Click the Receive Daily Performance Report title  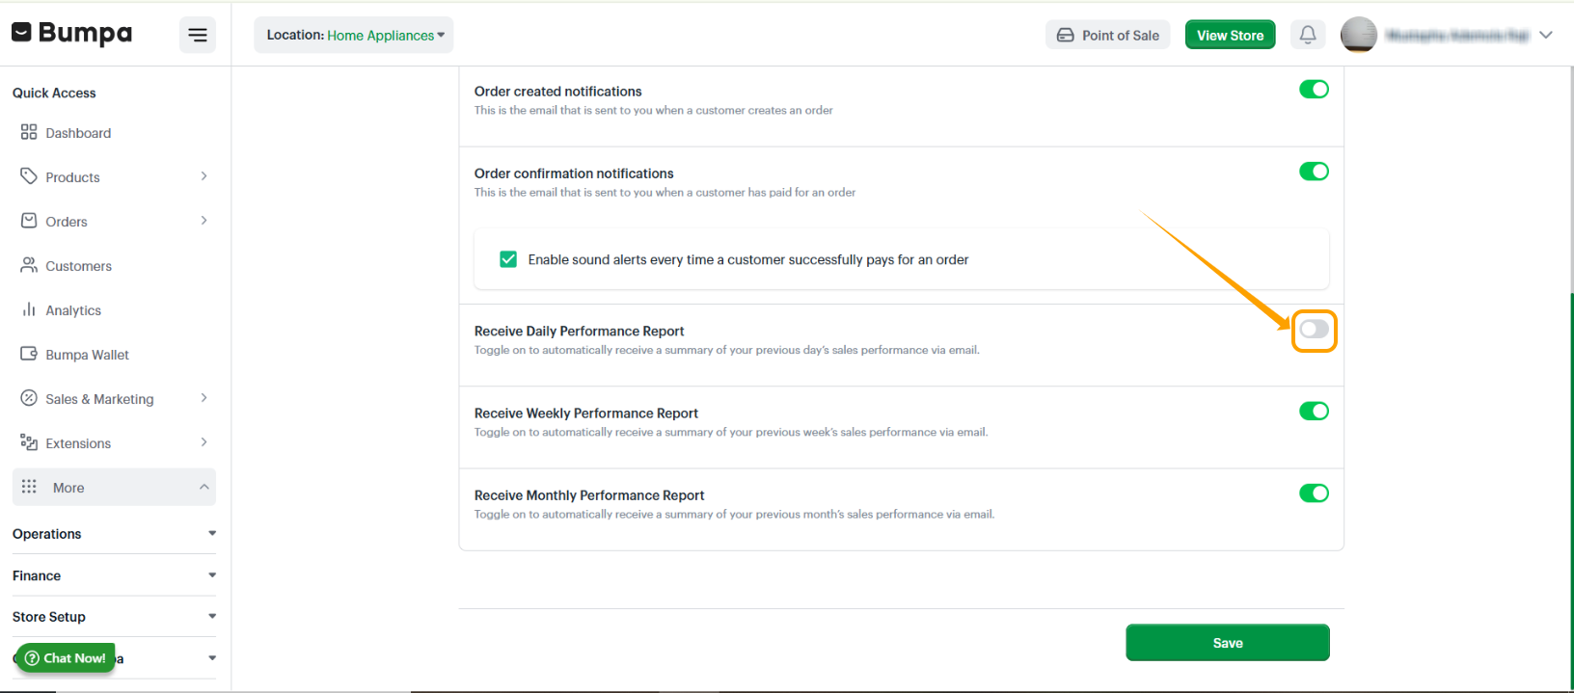pos(580,332)
